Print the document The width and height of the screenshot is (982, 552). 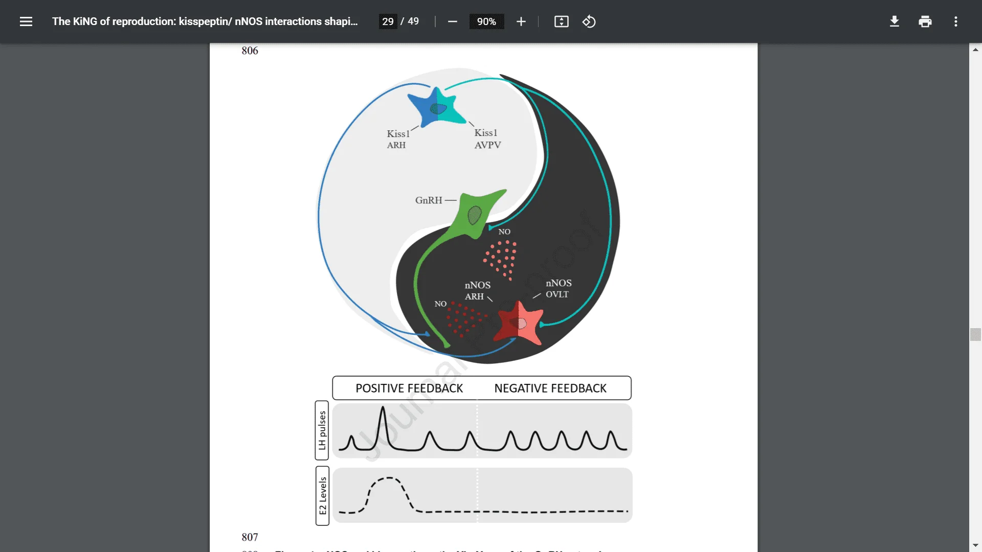coord(925,21)
